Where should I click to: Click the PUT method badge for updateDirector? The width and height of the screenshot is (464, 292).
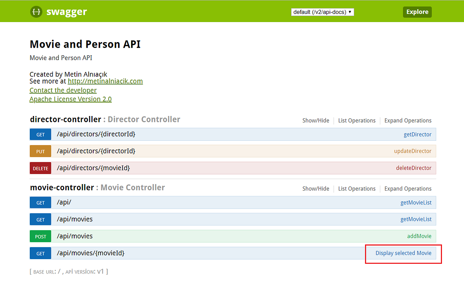point(40,151)
